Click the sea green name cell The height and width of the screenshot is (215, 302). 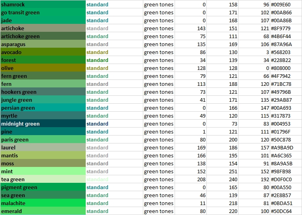(x=43, y=195)
